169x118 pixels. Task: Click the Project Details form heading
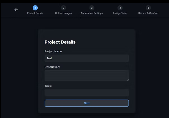pos(60,42)
